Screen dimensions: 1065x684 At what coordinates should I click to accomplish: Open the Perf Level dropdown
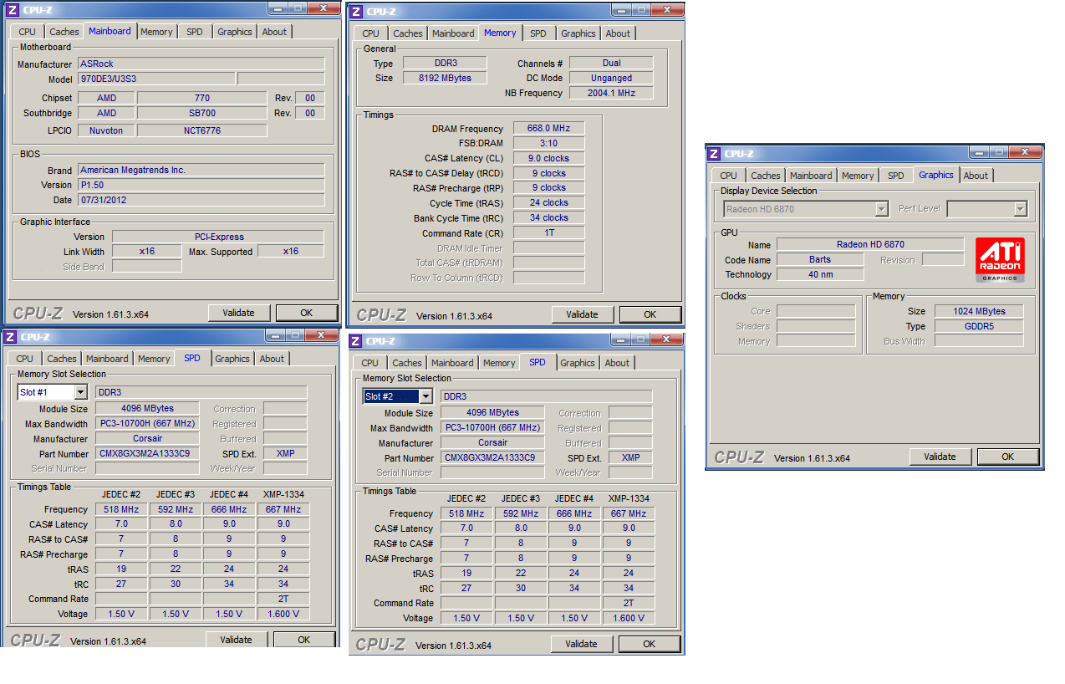coord(1020,209)
